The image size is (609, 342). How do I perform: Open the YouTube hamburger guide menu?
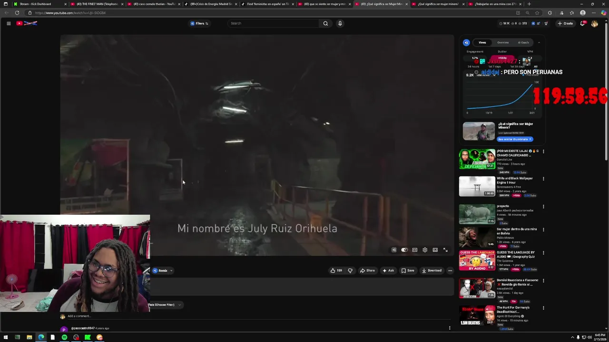[9, 23]
